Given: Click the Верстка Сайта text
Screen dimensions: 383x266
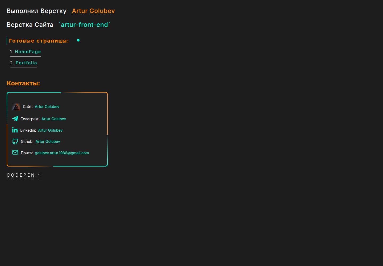Looking at the screenshot, I should coord(30,25).
